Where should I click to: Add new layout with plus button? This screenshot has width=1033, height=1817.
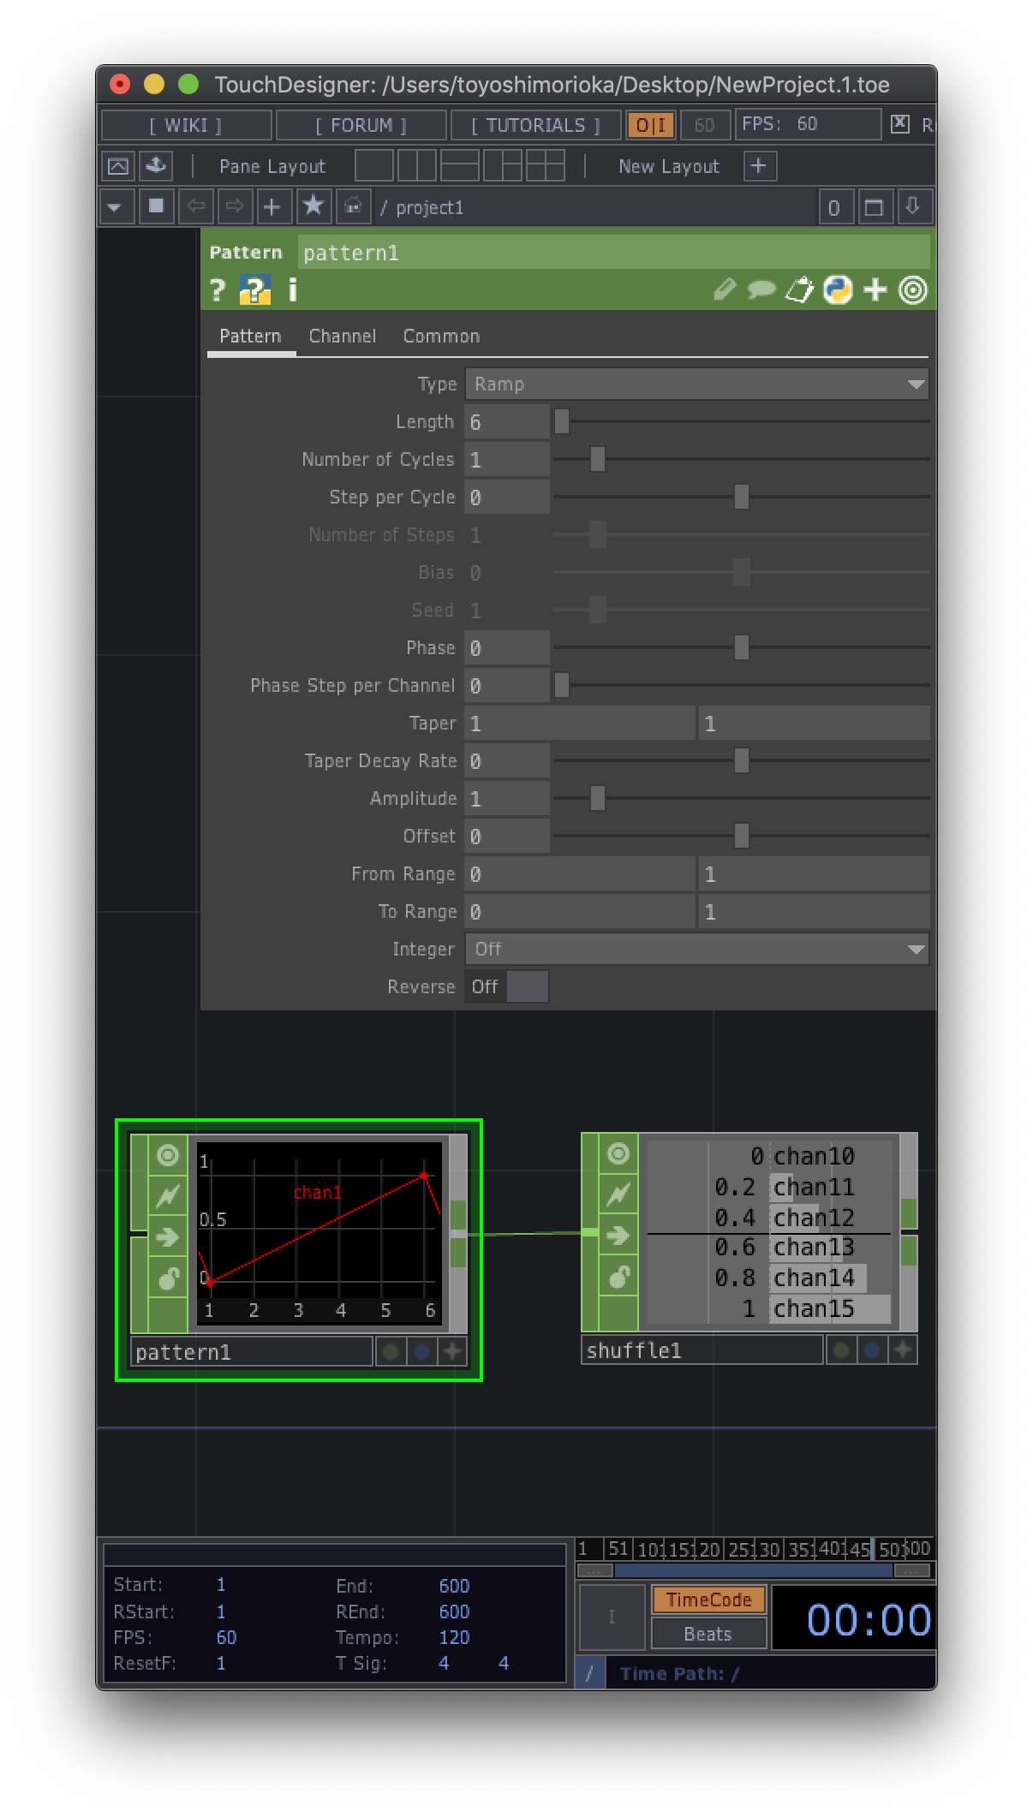(x=759, y=166)
